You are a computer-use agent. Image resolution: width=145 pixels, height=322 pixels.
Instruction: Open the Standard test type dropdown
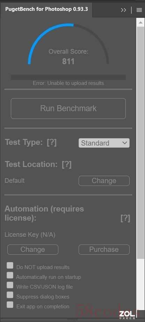(104, 143)
